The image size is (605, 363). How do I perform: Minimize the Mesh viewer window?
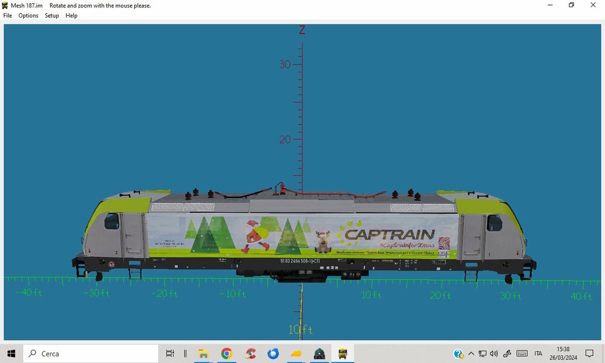coord(550,5)
